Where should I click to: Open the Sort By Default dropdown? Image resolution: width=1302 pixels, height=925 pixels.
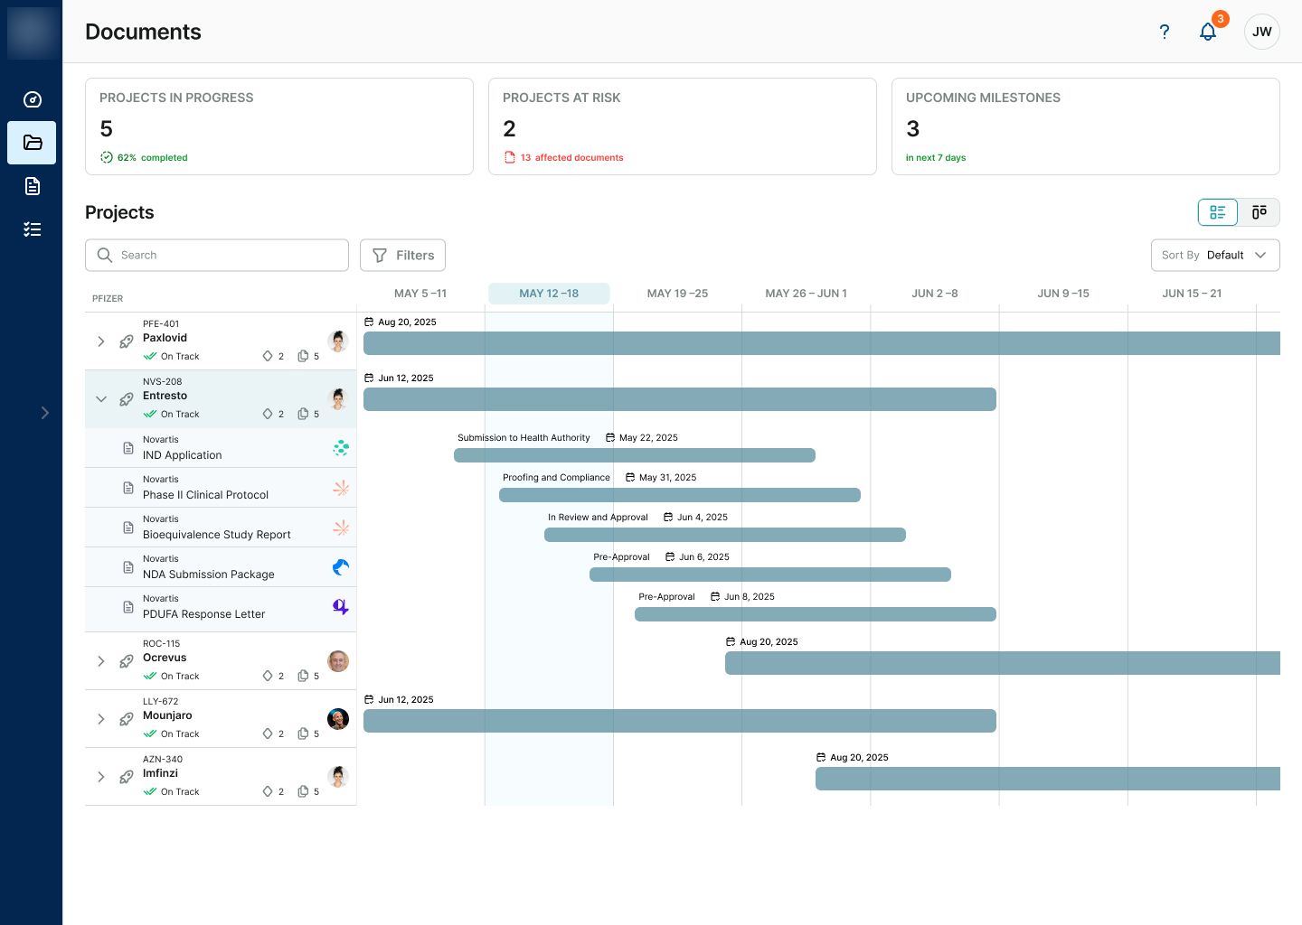point(1215,255)
